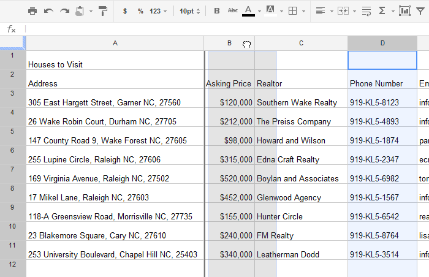429x277 pixels.
Task: Toggle strikethrough Abc formatting
Action: [x=232, y=10]
